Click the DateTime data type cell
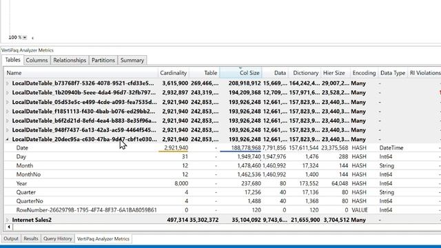The height and width of the screenshot is (248, 441). (391, 147)
